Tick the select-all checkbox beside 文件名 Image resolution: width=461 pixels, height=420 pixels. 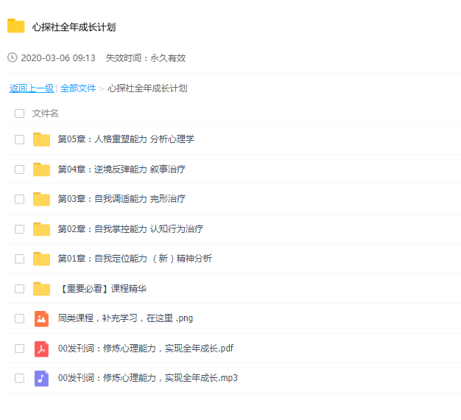[19, 113]
